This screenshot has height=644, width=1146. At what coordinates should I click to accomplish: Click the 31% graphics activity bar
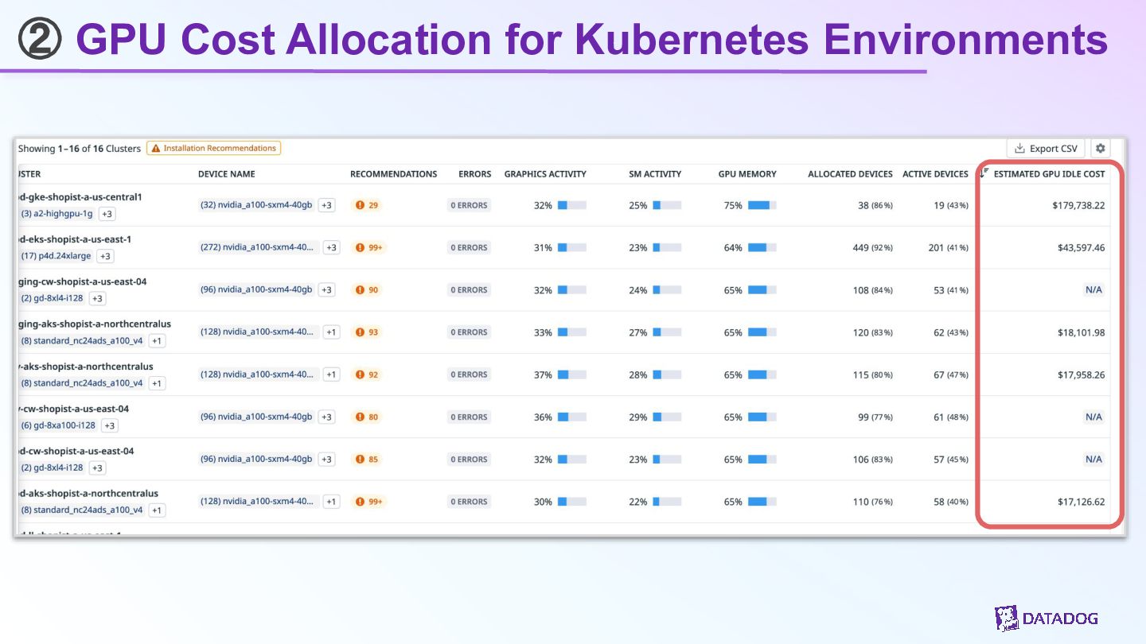pos(571,247)
